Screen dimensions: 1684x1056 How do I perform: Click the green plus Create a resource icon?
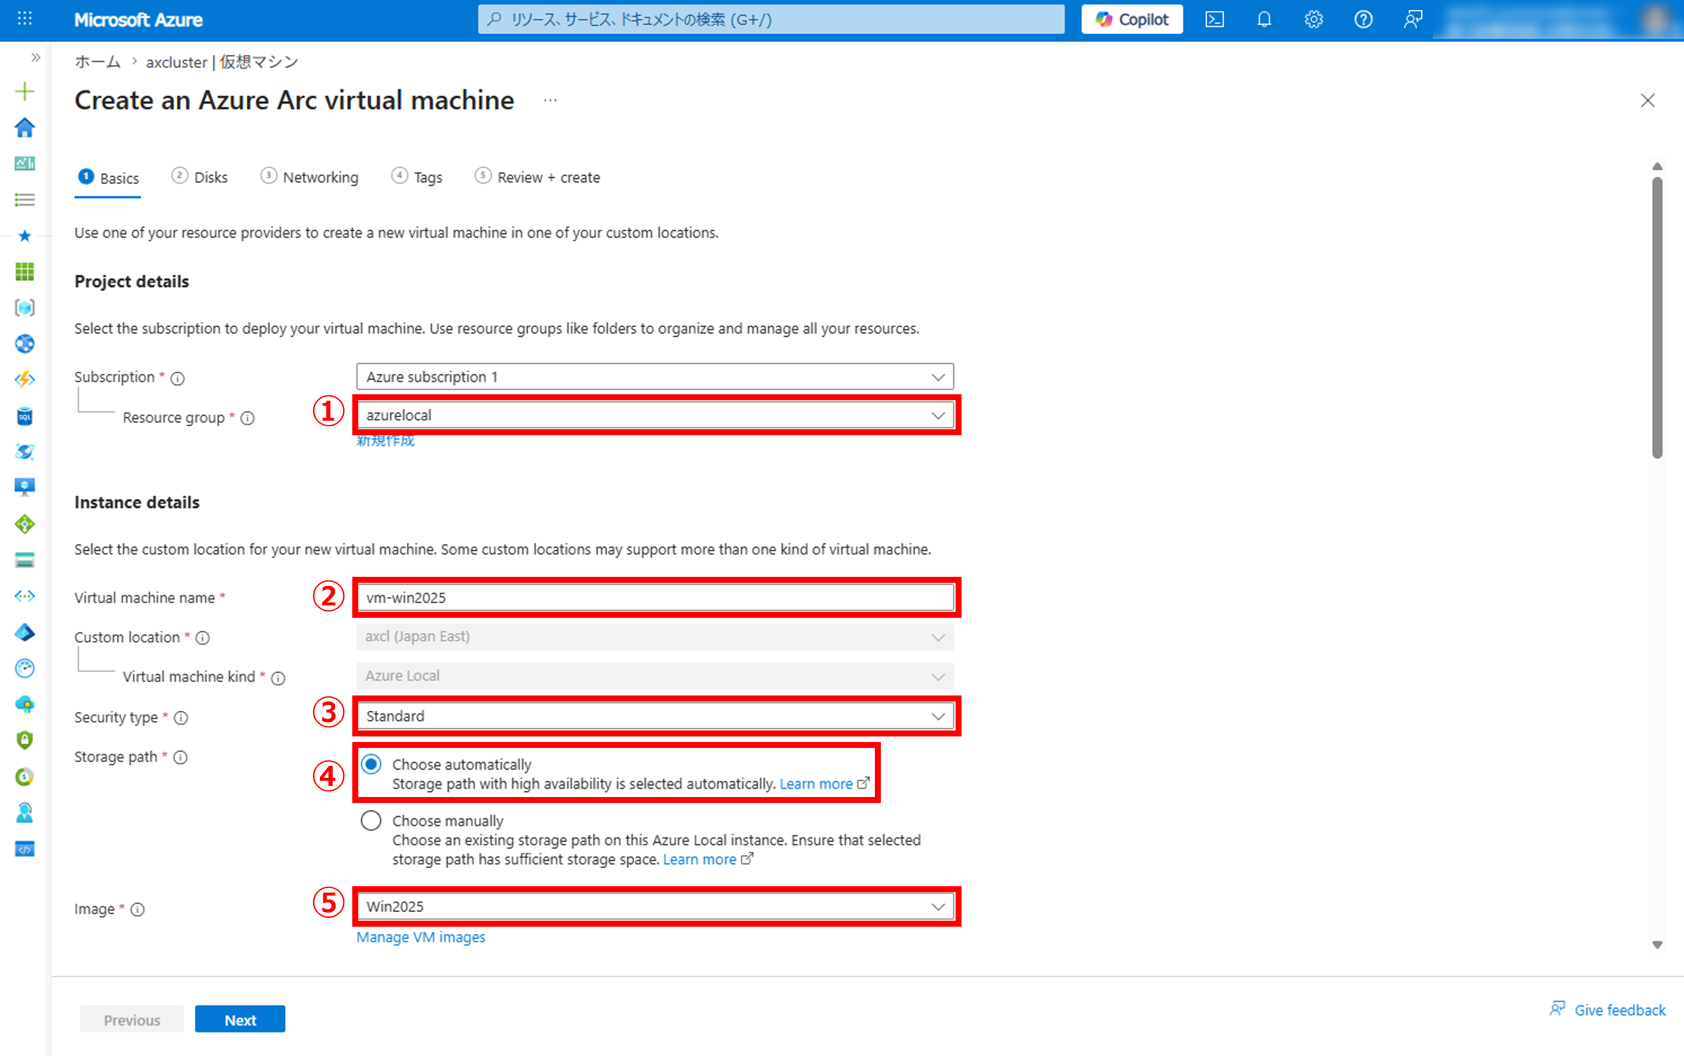click(24, 91)
